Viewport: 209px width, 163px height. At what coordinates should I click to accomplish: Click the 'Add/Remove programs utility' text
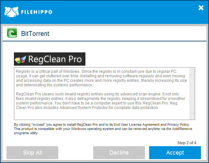click(103, 131)
